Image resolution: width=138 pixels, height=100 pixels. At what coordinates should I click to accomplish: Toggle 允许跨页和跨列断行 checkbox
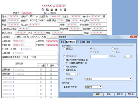click(67, 63)
